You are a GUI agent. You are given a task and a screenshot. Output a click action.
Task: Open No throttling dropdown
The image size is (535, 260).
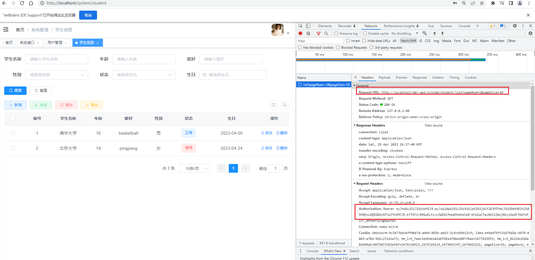(x=405, y=33)
